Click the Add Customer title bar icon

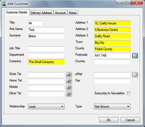[x=4, y=3]
